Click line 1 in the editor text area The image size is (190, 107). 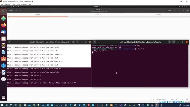pos(98,18)
